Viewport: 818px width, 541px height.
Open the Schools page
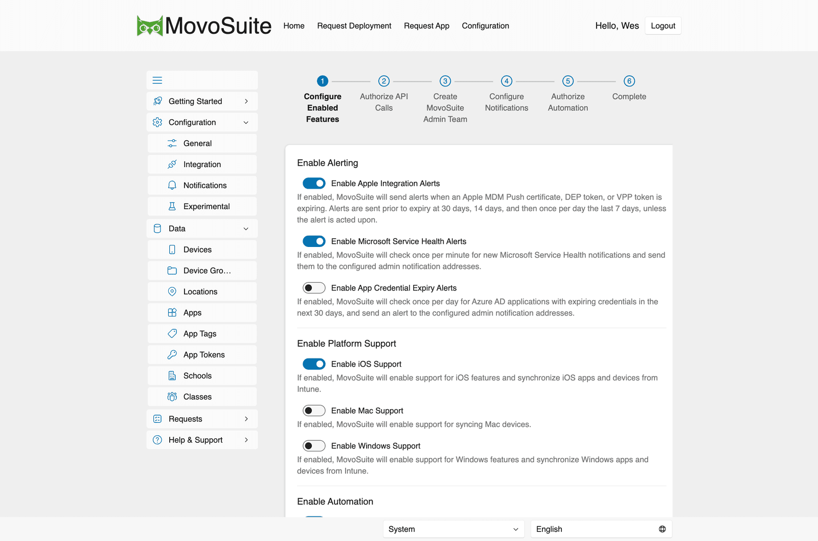pos(202,376)
